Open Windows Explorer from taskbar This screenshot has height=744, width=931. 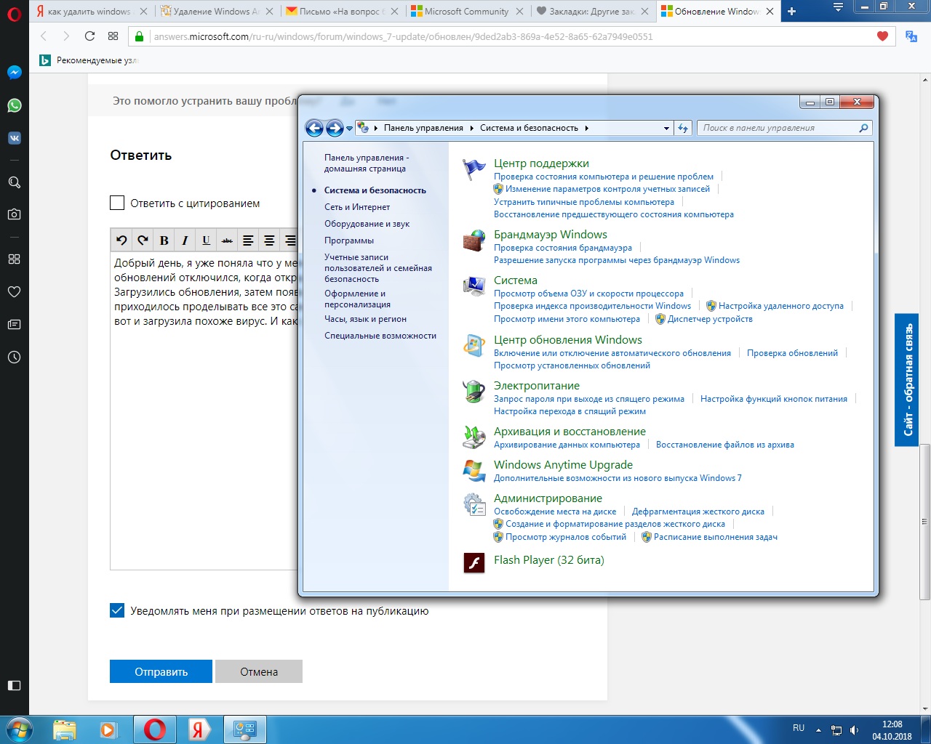click(65, 729)
